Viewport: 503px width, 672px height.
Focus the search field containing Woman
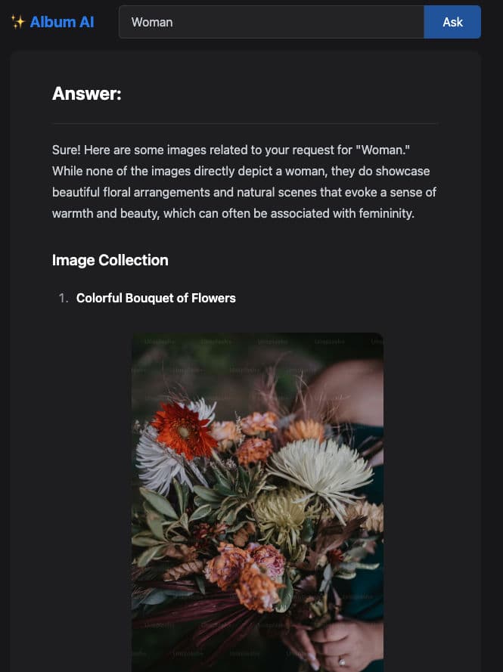[x=271, y=22]
